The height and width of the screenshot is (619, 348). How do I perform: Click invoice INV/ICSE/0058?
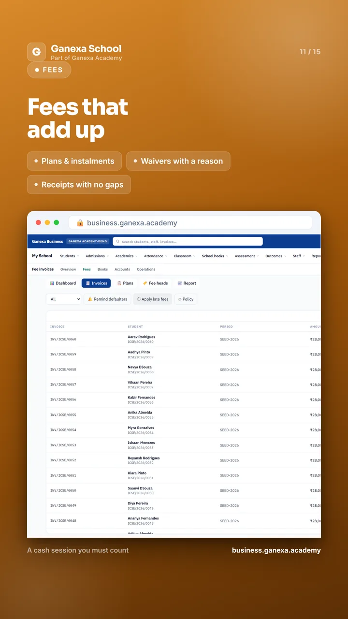click(63, 369)
